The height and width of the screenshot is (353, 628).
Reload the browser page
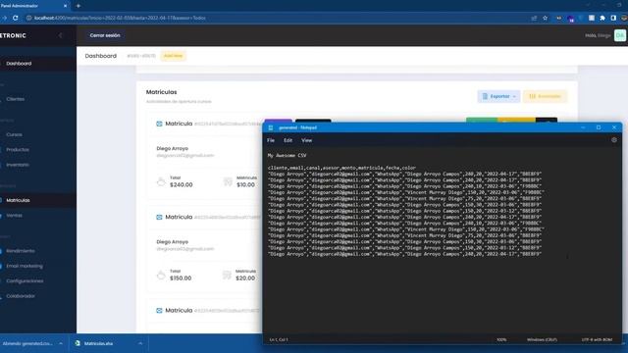[x=16, y=18]
